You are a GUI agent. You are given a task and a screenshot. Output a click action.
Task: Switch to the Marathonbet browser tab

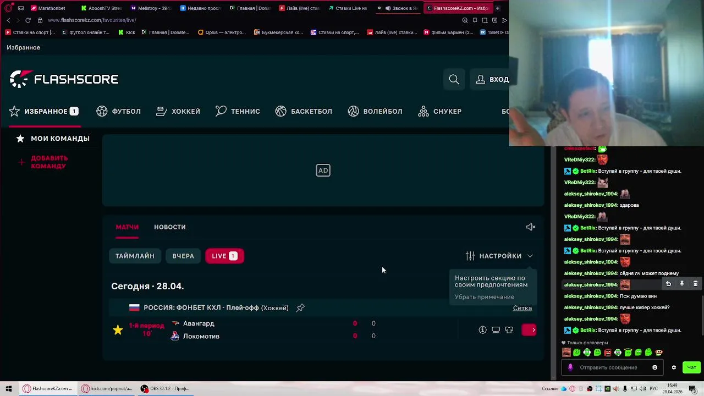point(48,8)
